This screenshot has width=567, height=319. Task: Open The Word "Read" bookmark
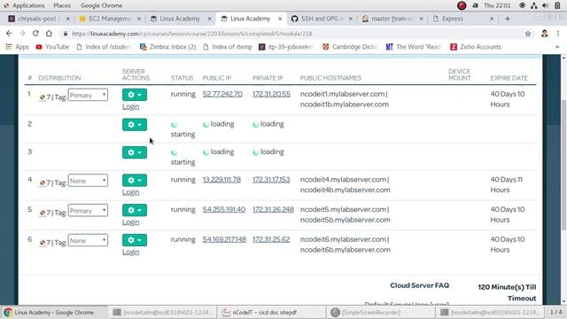click(x=414, y=47)
